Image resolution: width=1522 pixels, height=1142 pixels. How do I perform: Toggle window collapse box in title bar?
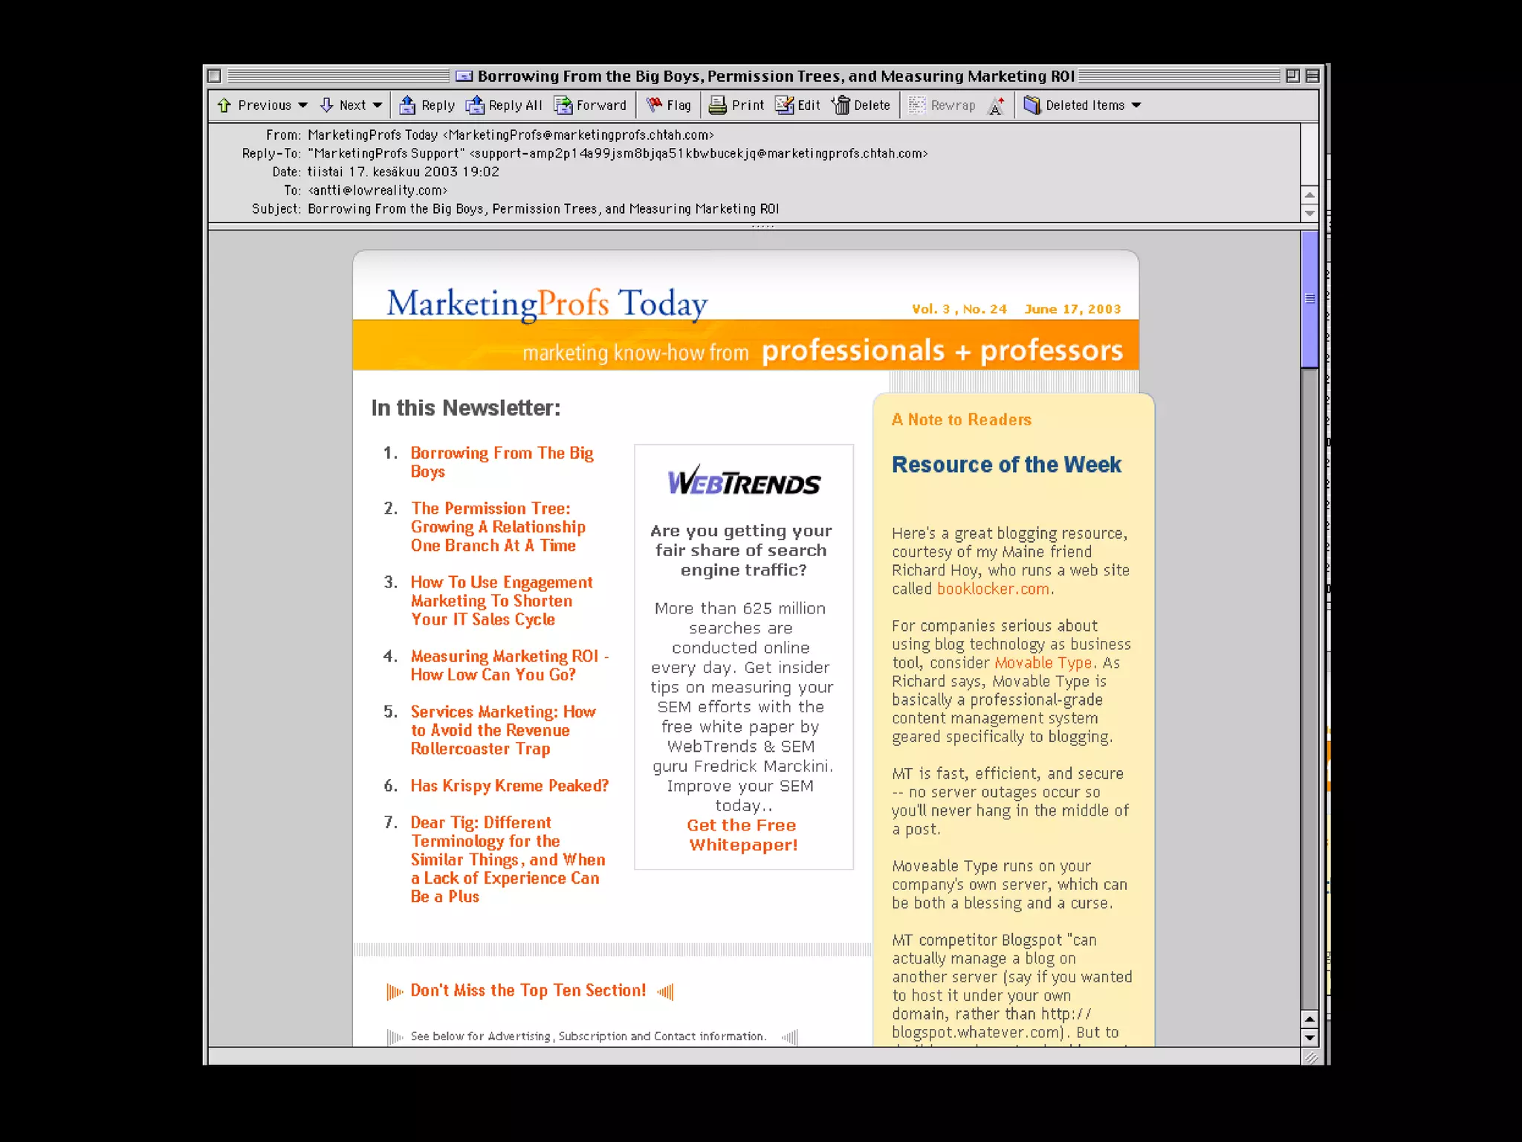click(1312, 76)
